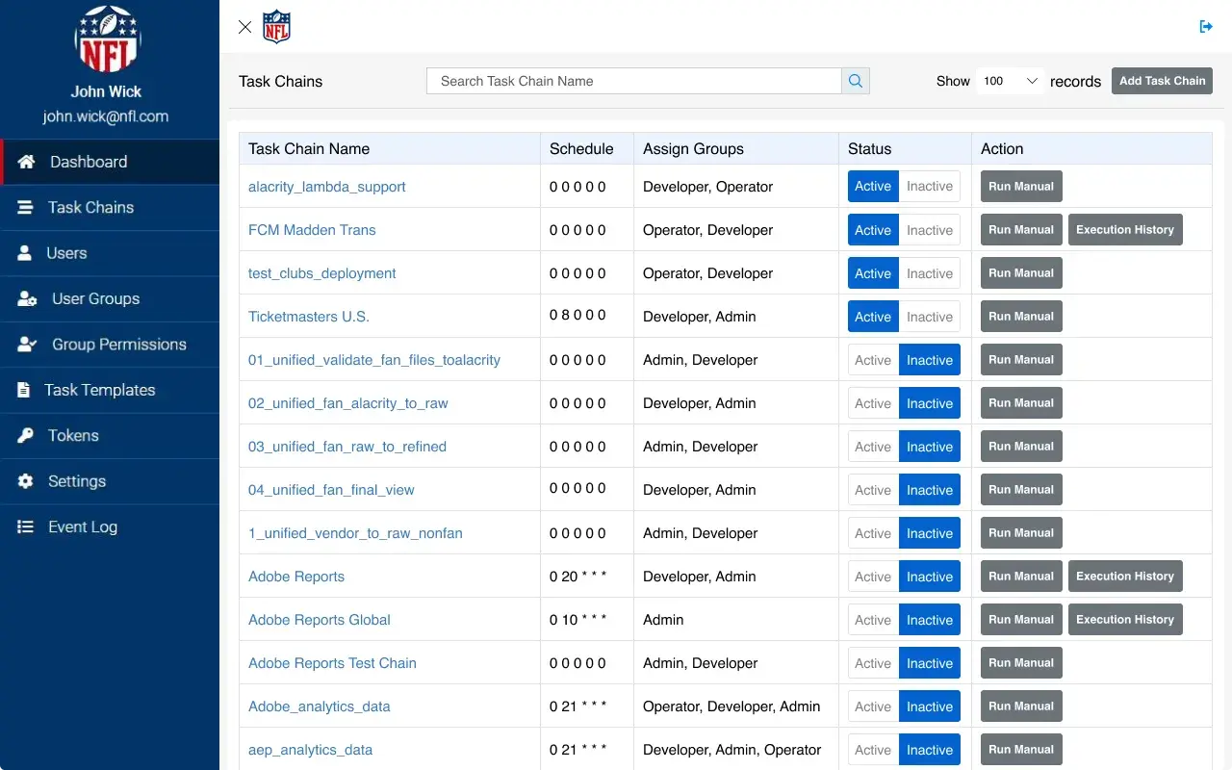Run Manual for Adobe Reports Global
This screenshot has height=770, width=1232.
[1020, 620]
